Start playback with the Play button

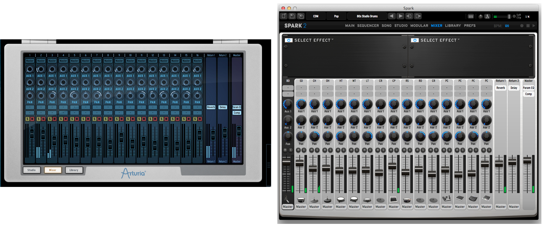(x=534, y=26)
